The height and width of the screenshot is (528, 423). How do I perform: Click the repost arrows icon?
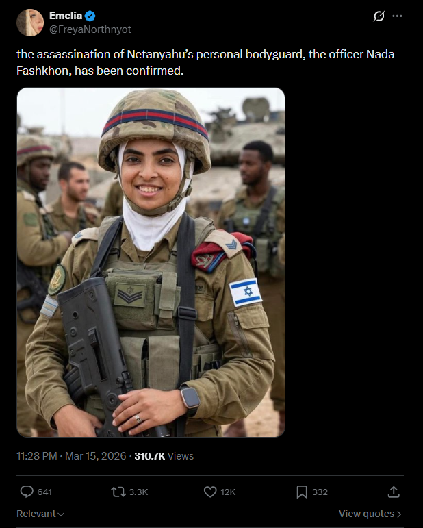click(x=118, y=492)
